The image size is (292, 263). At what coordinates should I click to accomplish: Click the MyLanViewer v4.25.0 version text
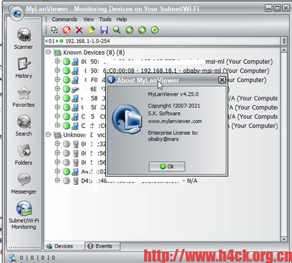(173, 94)
